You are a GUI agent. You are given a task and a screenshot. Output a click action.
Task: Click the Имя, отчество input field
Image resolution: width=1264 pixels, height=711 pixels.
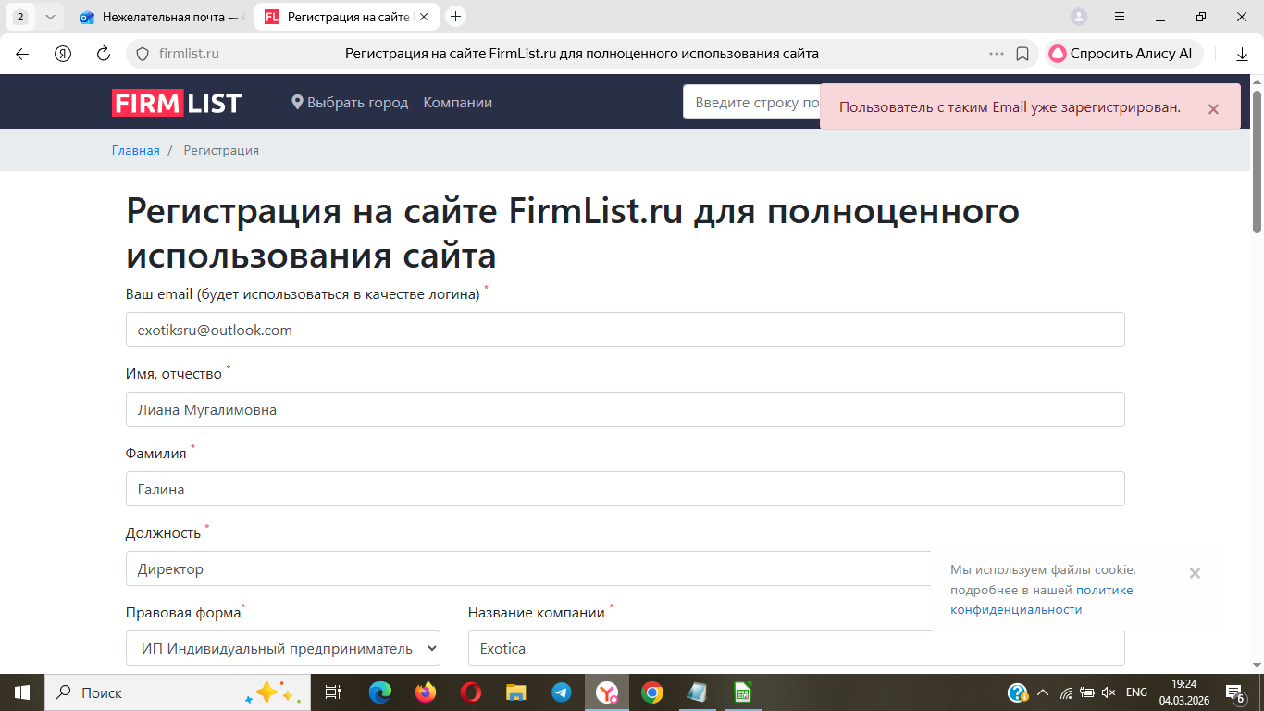(x=626, y=409)
